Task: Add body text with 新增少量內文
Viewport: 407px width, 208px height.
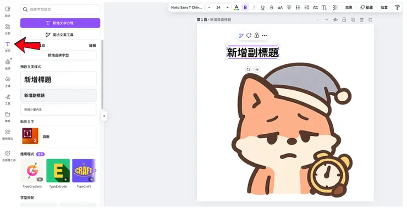Action: click(58, 110)
